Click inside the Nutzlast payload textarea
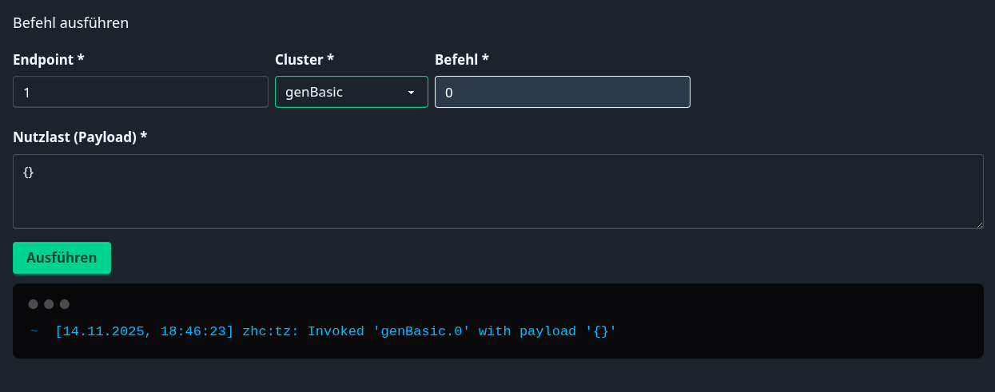Image resolution: width=995 pixels, height=392 pixels. 497,192
